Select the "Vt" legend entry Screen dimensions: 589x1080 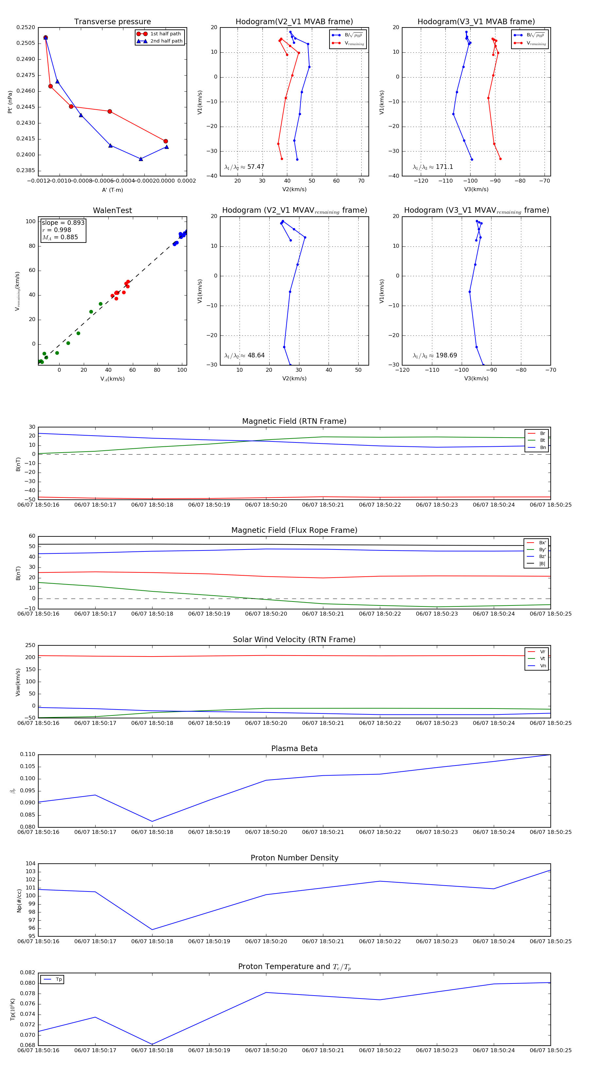537,659
